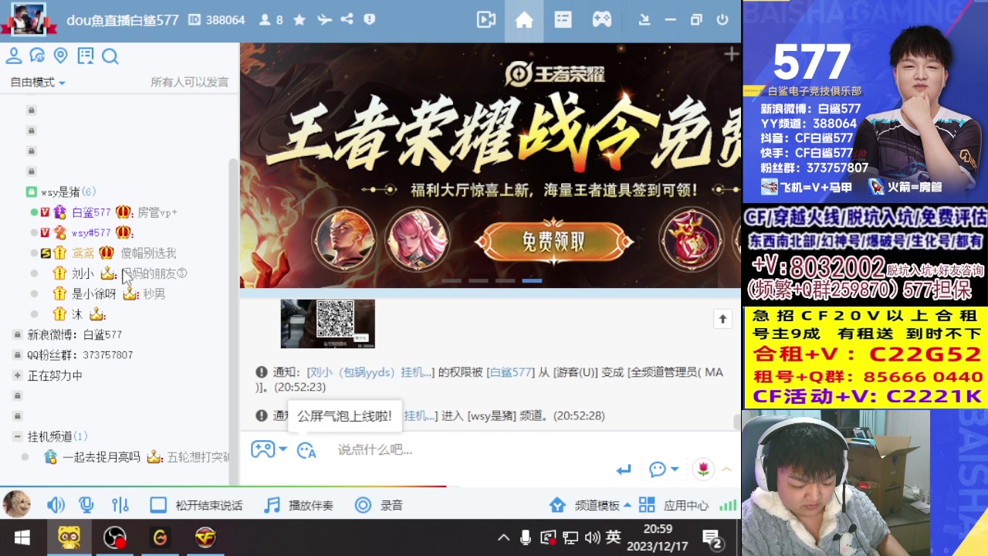Switch the 英 input method indicator

pos(613,537)
